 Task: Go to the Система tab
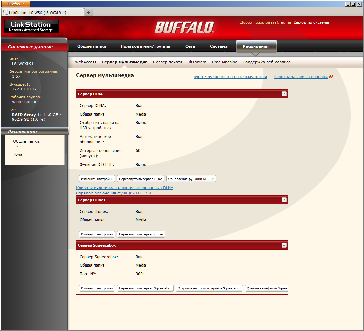219,46
